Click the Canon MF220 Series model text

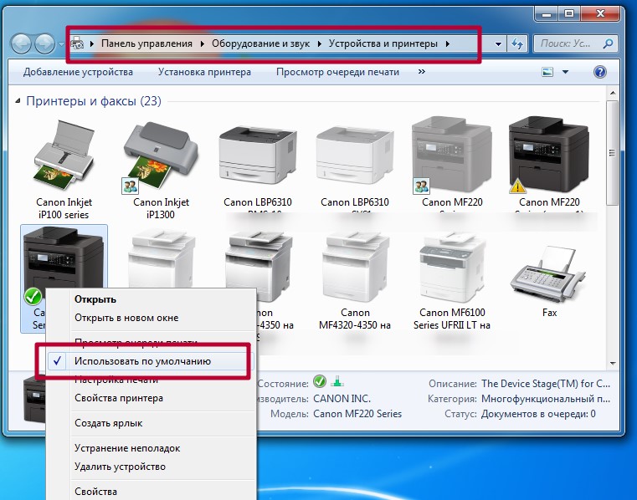click(357, 414)
